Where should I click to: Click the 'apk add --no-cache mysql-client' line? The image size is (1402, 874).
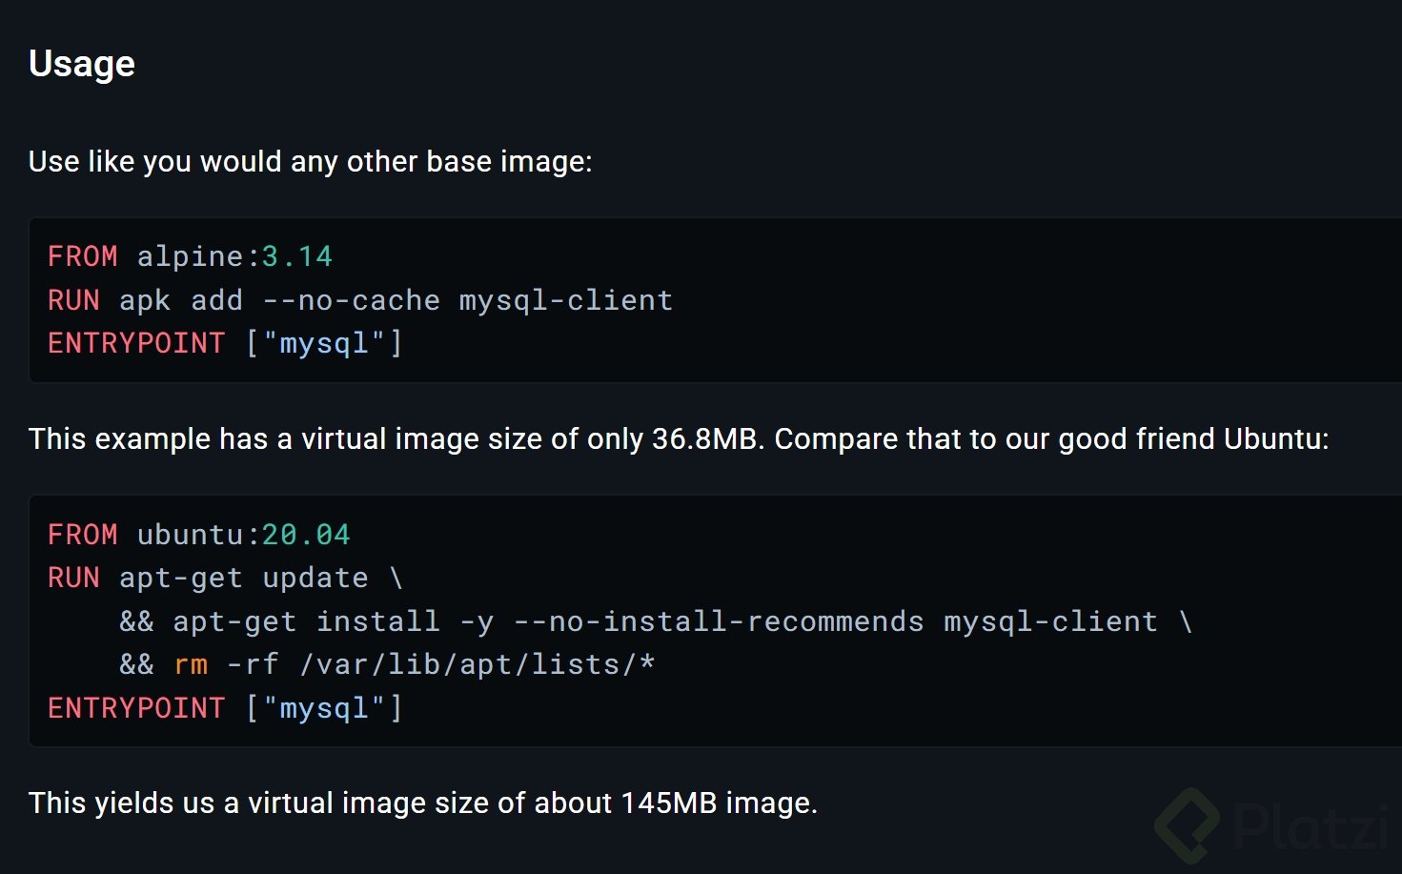(x=396, y=300)
